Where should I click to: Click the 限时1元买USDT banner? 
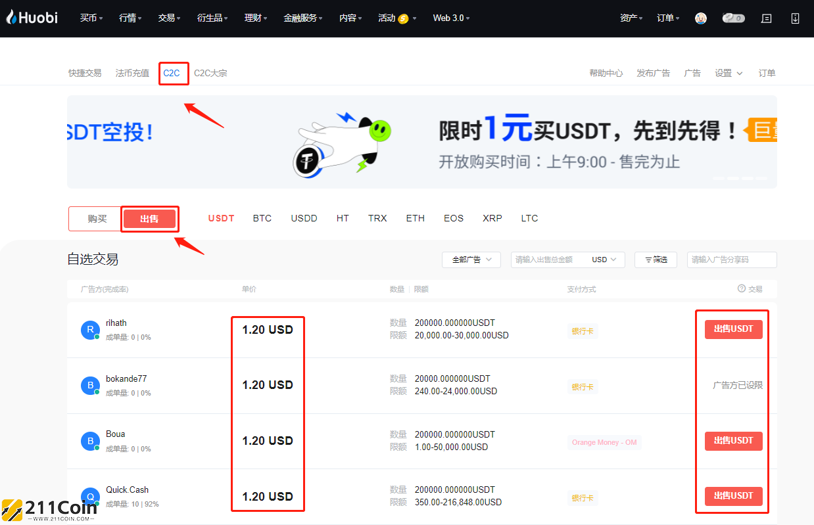pos(422,142)
